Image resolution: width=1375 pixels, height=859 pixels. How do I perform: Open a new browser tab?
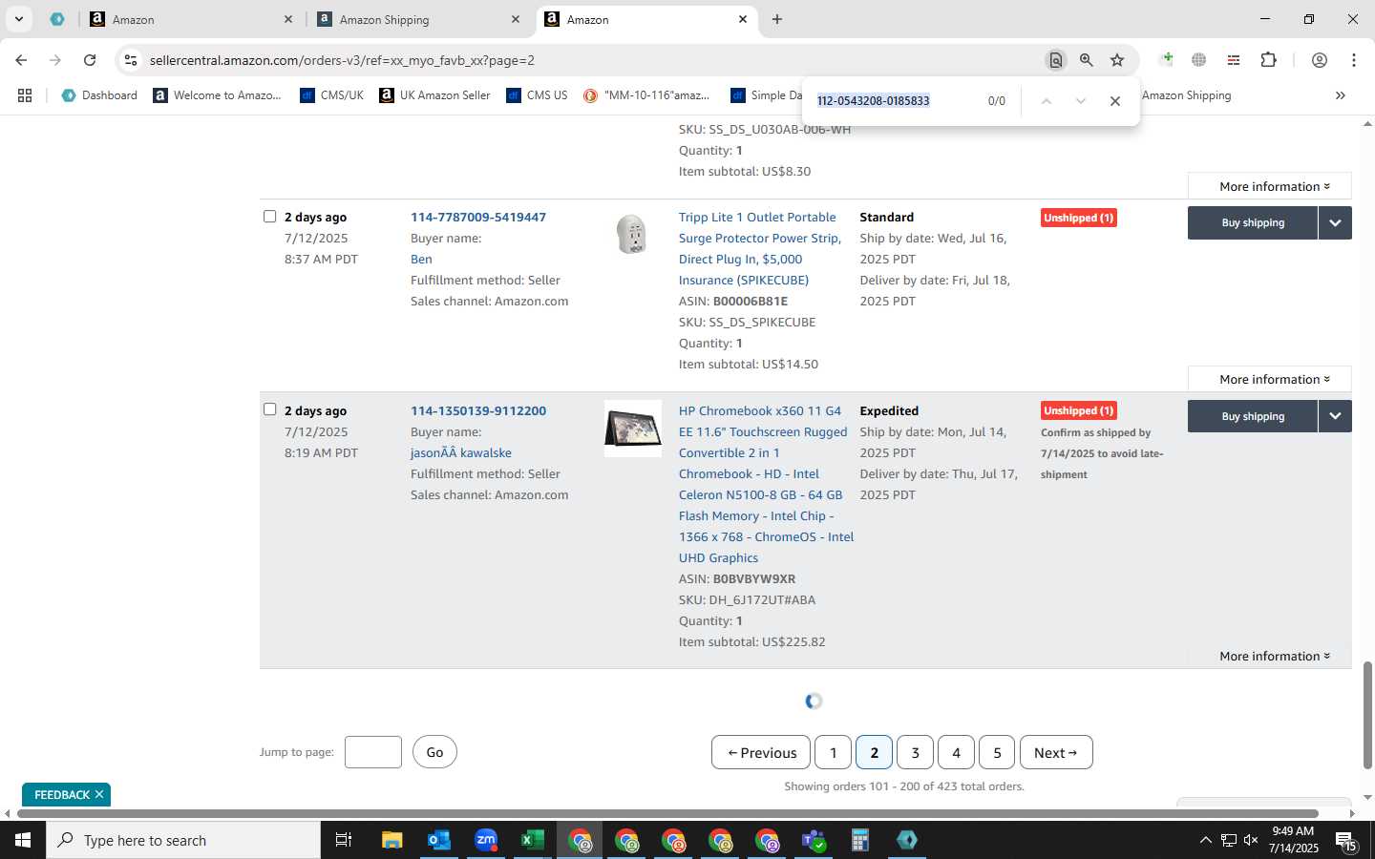[777, 19]
